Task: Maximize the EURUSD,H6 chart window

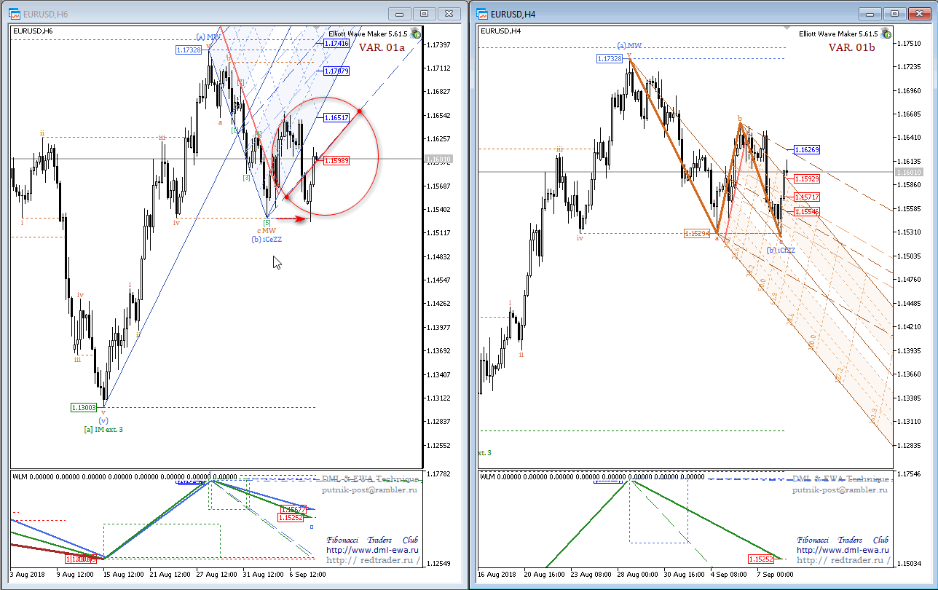Action: click(425, 14)
